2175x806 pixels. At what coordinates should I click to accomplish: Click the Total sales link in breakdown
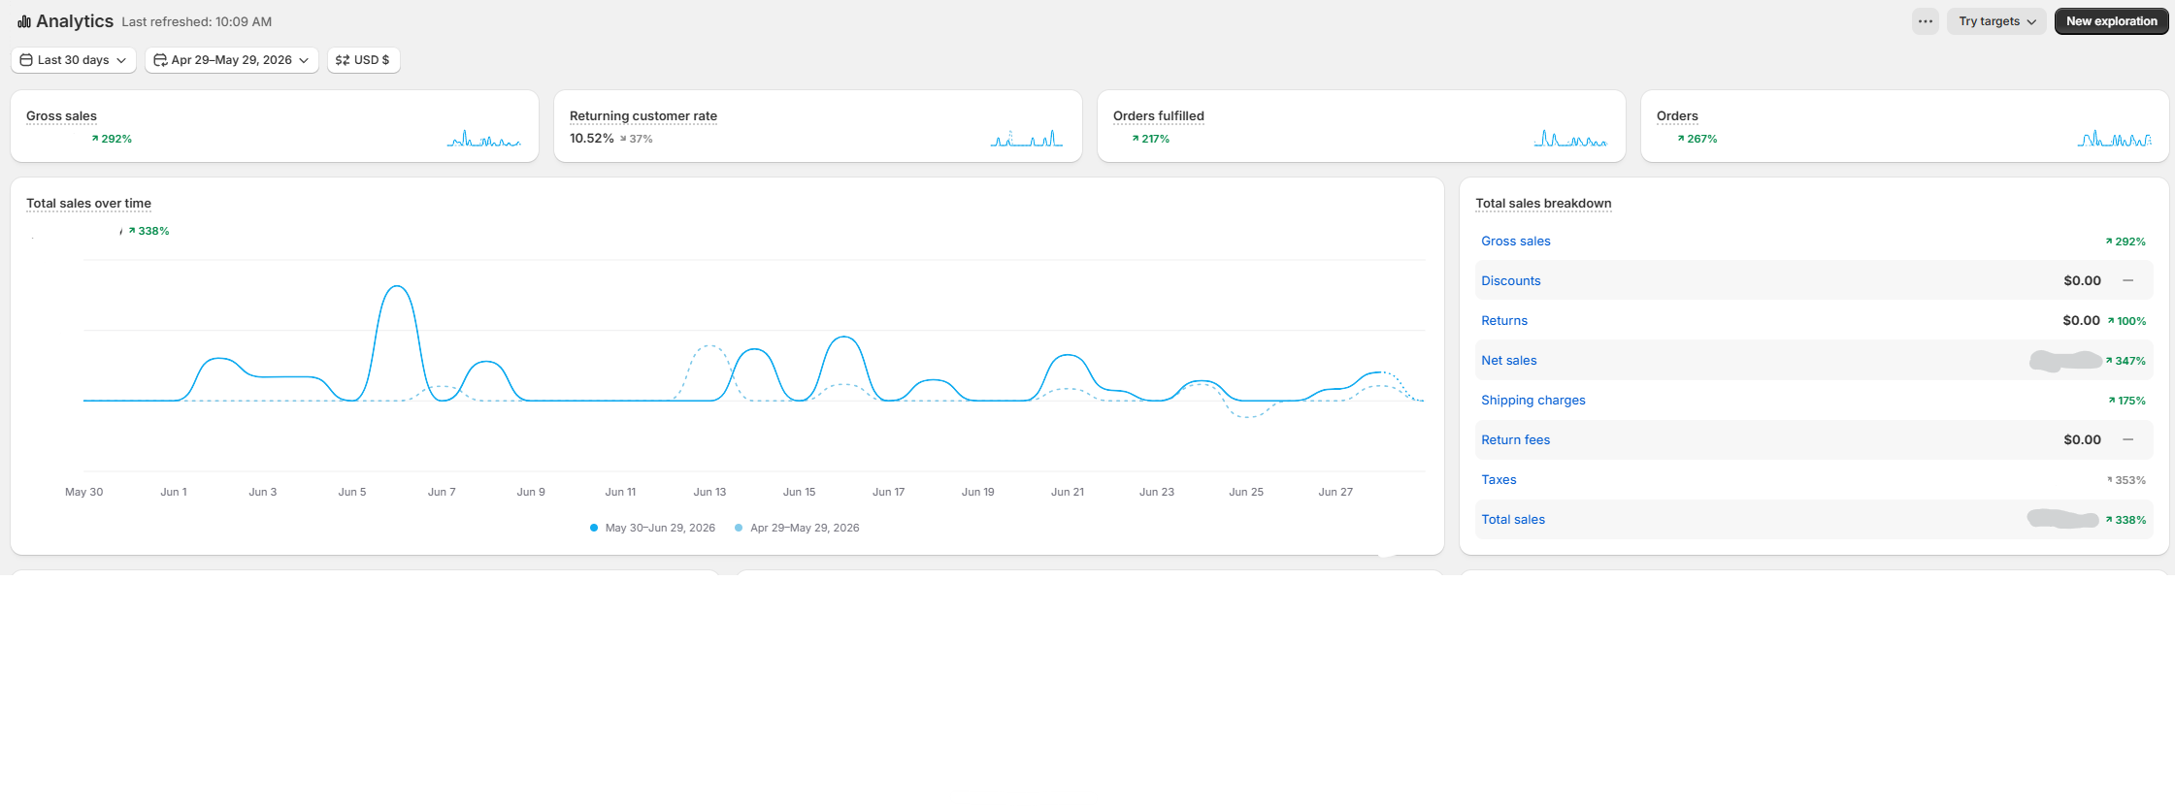(1513, 520)
